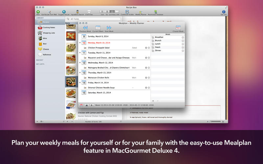Screen dimensions: 263x164
Task: Open Ingredient Search from the toolbar
Action: pyautogui.click(x=77, y=12)
